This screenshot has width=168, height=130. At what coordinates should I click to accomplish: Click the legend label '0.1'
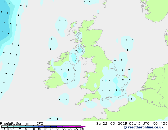pos(3,129)
